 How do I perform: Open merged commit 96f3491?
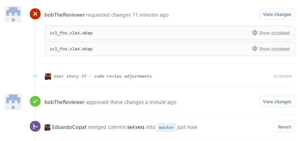coord(136,127)
